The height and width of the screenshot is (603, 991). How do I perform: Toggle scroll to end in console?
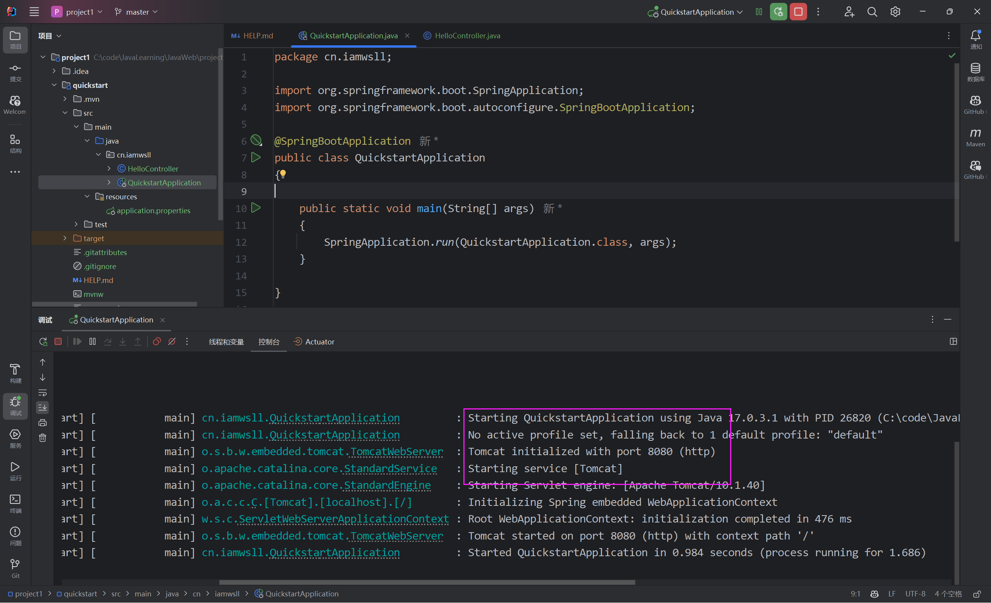[43, 408]
